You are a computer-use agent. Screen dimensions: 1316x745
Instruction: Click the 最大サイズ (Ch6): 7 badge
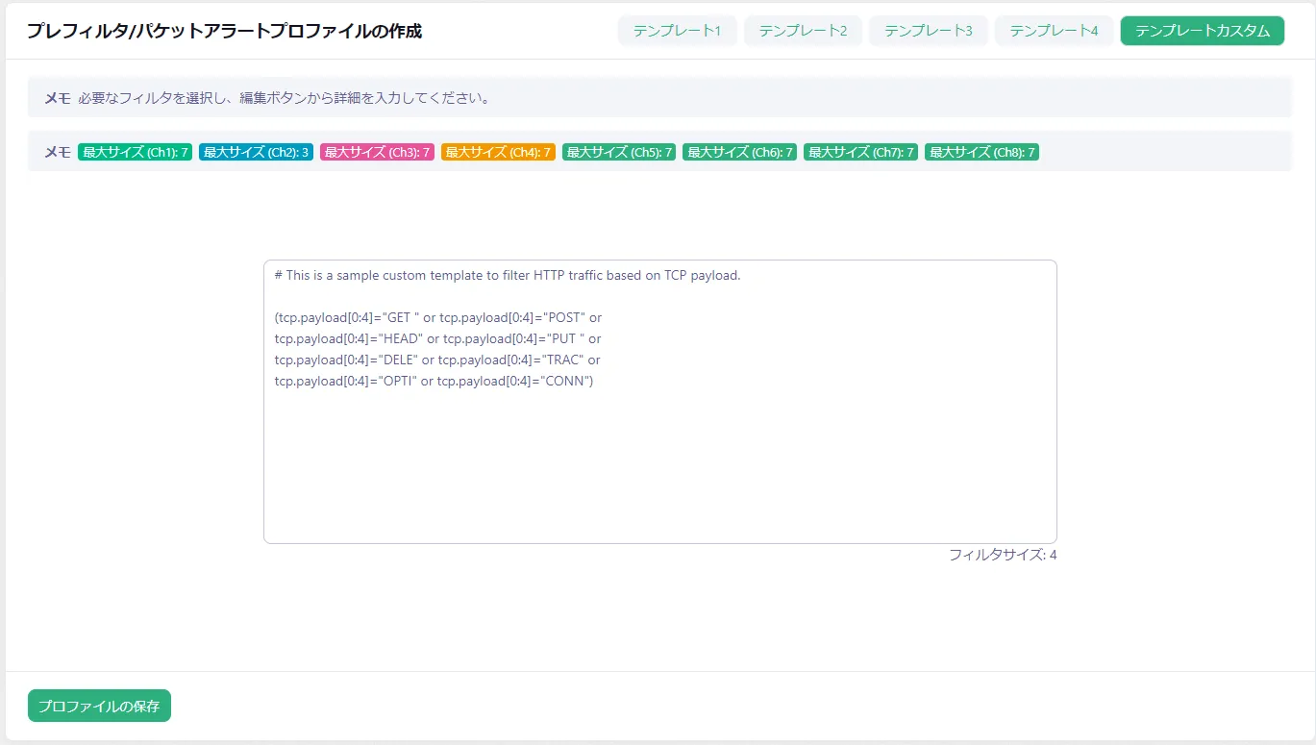(740, 152)
